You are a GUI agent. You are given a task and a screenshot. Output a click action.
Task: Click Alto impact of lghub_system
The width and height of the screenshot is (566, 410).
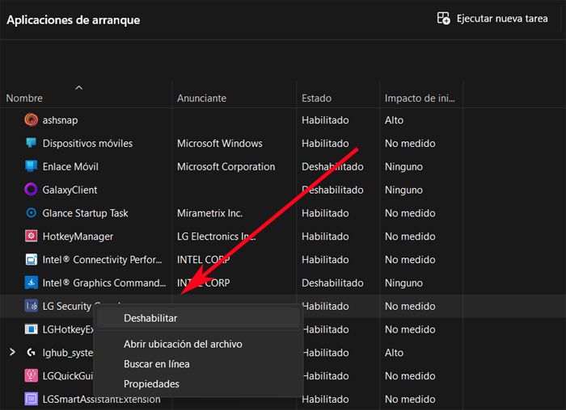pos(394,353)
